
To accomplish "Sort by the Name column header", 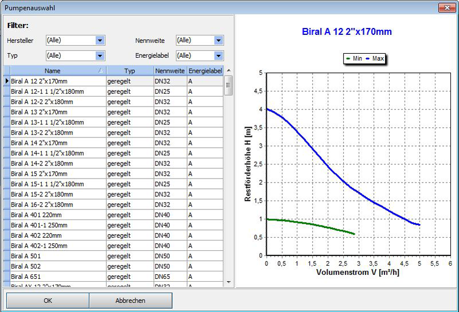I will pos(58,70).
